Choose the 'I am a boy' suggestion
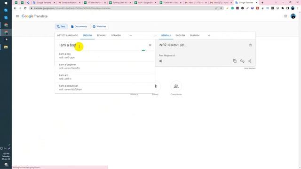 (x=105, y=56)
